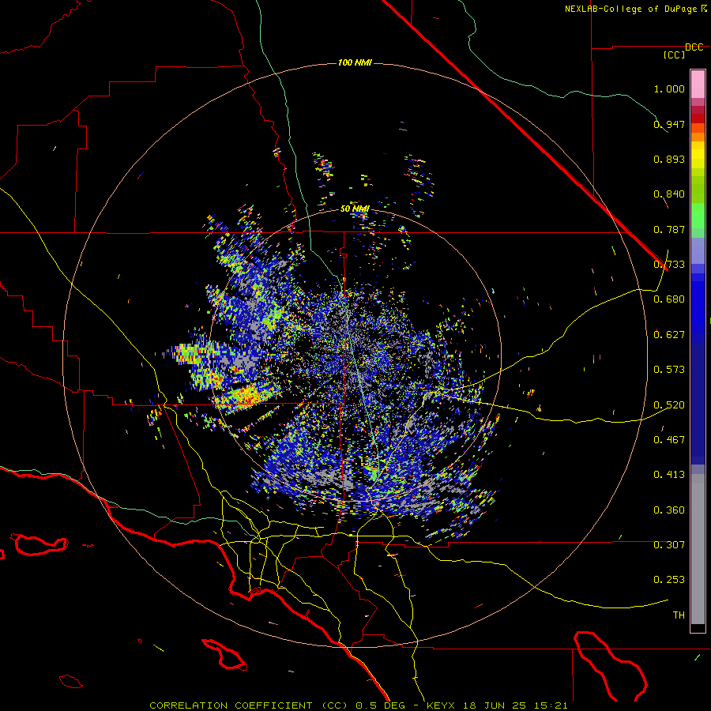Pick the pink top band of the color bar
The height and width of the screenshot is (711, 711).
[698, 84]
